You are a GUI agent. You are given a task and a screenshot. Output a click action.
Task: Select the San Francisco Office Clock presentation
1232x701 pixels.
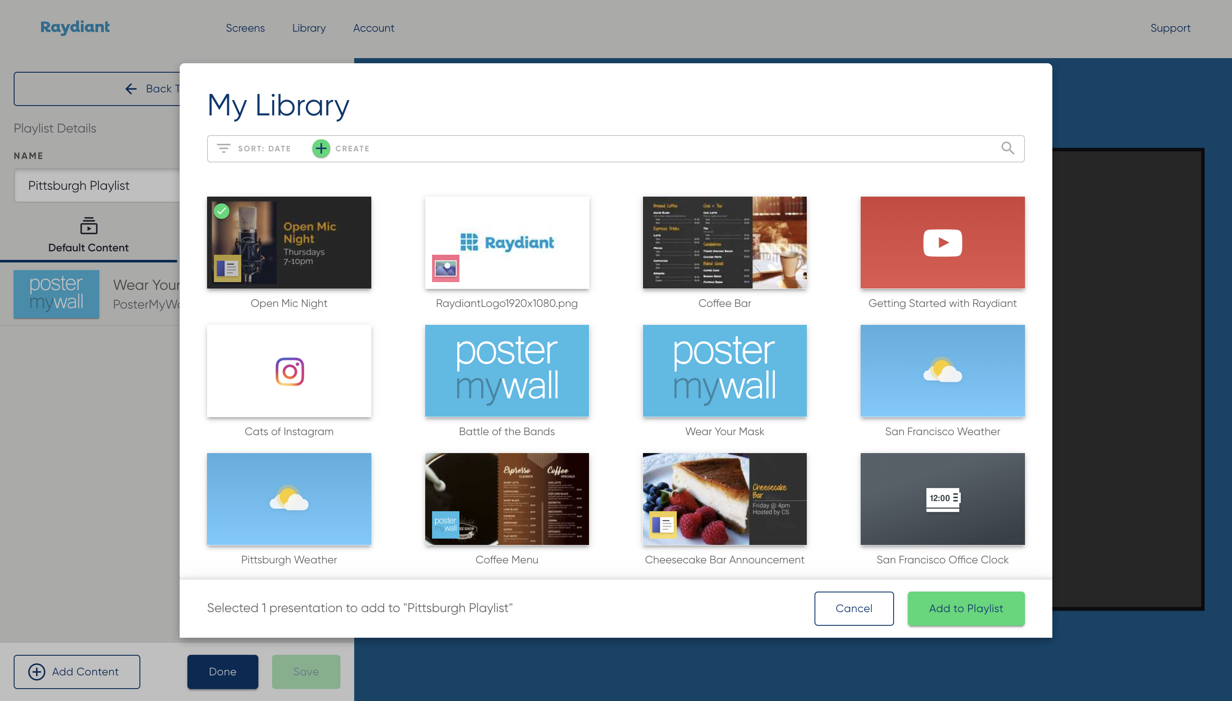[943, 498]
